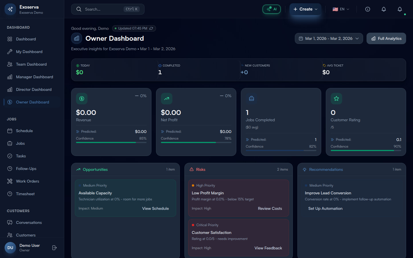
Task: Open the Mar 1 - Mar 2 date range picker
Action: (x=329, y=38)
